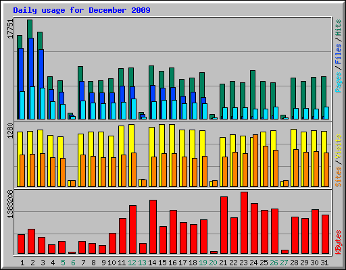Select the red "KBytes" legend label
This screenshot has height=270, width=346.
(339, 242)
